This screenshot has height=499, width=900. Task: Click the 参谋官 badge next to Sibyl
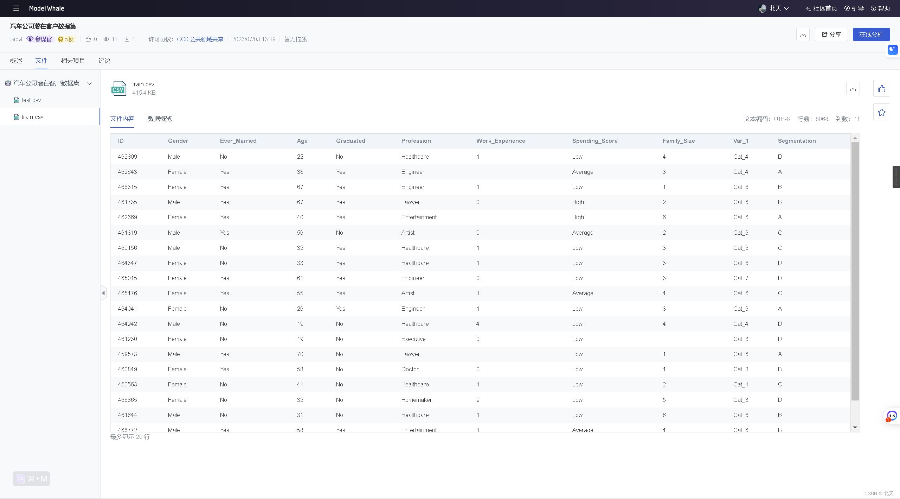(39, 39)
